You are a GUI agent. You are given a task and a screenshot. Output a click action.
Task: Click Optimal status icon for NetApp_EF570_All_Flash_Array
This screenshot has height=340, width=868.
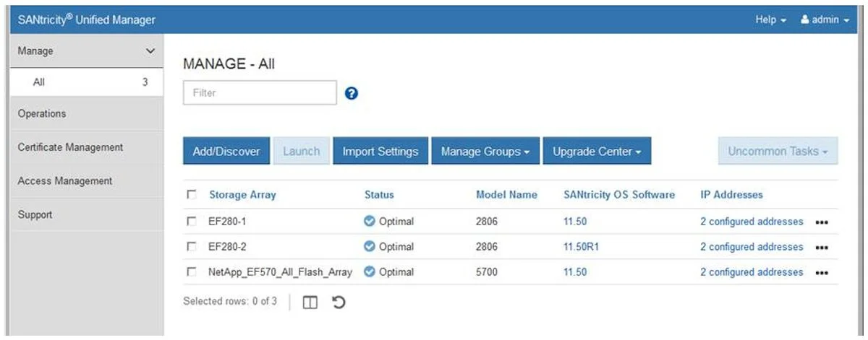[x=370, y=272]
